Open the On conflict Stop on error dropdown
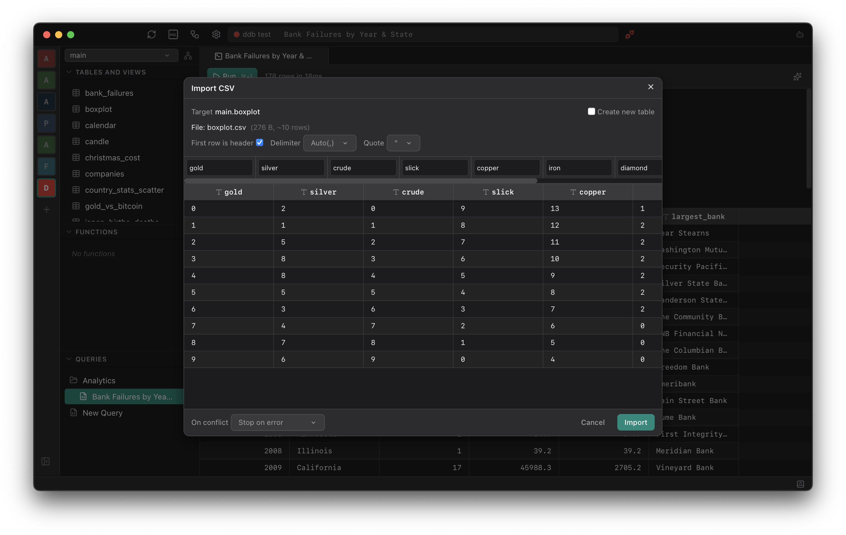The width and height of the screenshot is (846, 535). click(277, 422)
